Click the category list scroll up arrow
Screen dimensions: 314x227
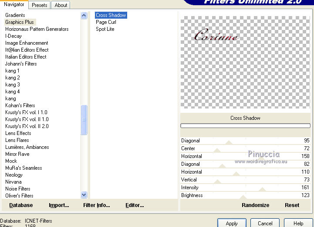(x=84, y=15)
